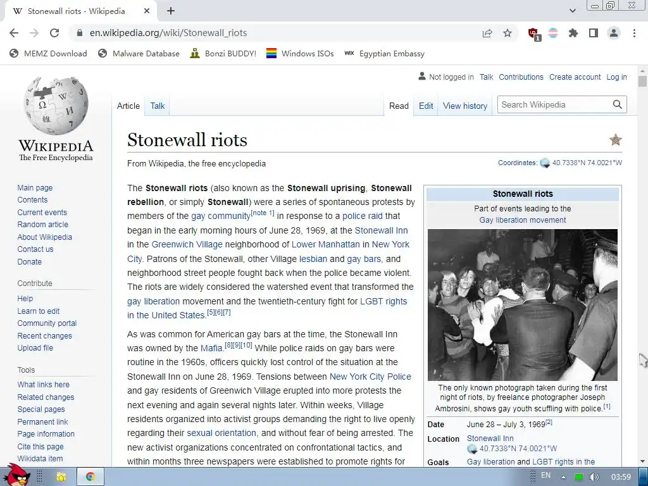Click the Wikipedia search magnifier icon
The height and width of the screenshot is (486, 648).
point(618,104)
